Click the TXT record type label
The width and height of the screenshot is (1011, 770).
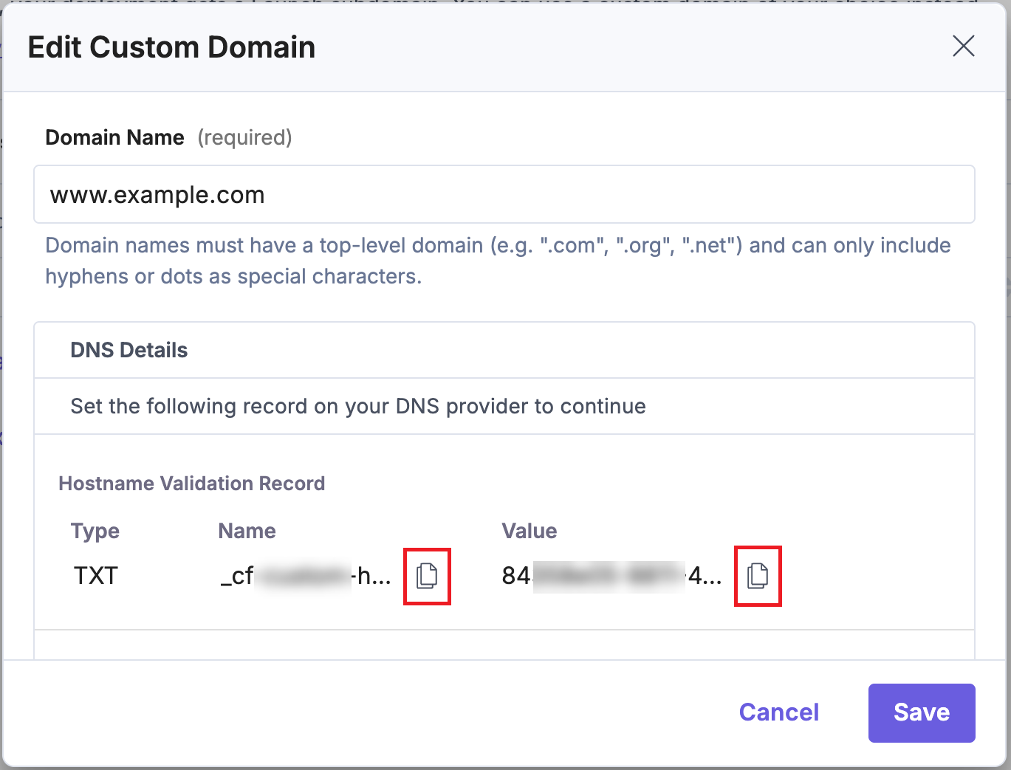(x=95, y=575)
